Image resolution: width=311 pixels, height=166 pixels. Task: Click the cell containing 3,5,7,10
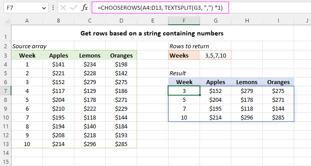click(x=215, y=55)
